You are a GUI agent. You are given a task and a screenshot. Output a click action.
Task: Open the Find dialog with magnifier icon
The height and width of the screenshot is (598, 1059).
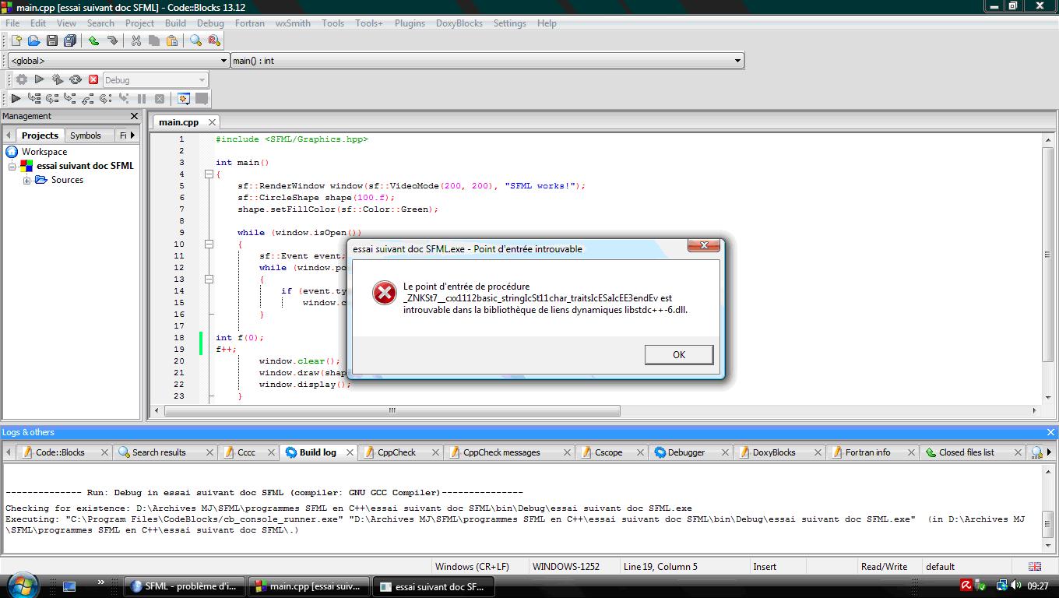click(194, 40)
